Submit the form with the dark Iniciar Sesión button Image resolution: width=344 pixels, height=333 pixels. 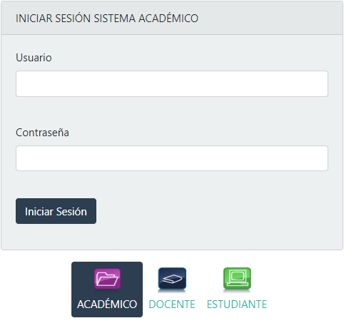tap(56, 211)
